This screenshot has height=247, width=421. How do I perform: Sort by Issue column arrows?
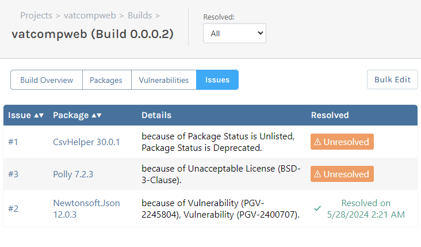point(39,115)
